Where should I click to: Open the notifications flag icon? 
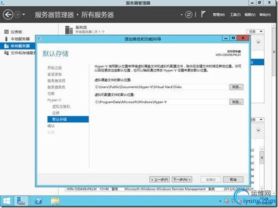pyautogui.click(x=203, y=14)
